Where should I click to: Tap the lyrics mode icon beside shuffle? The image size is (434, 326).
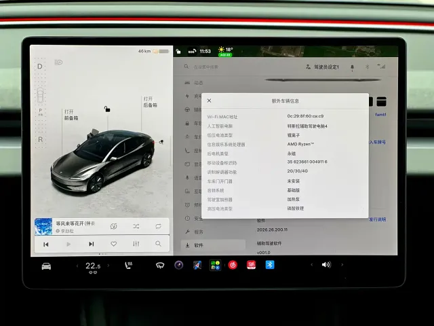[x=113, y=226]
